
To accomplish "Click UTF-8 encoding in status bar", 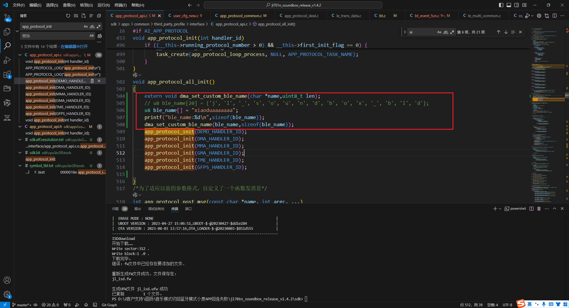I will [x=507, y=305].
